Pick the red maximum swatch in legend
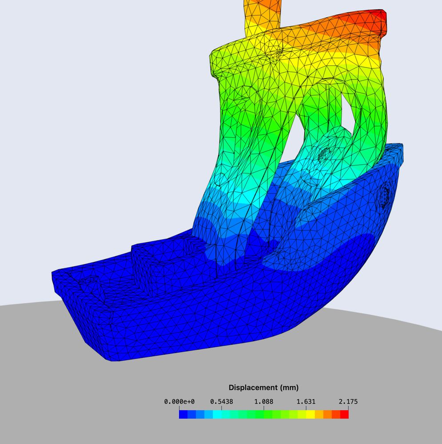This screenshot has height=444, width=442. pos(344,415)
